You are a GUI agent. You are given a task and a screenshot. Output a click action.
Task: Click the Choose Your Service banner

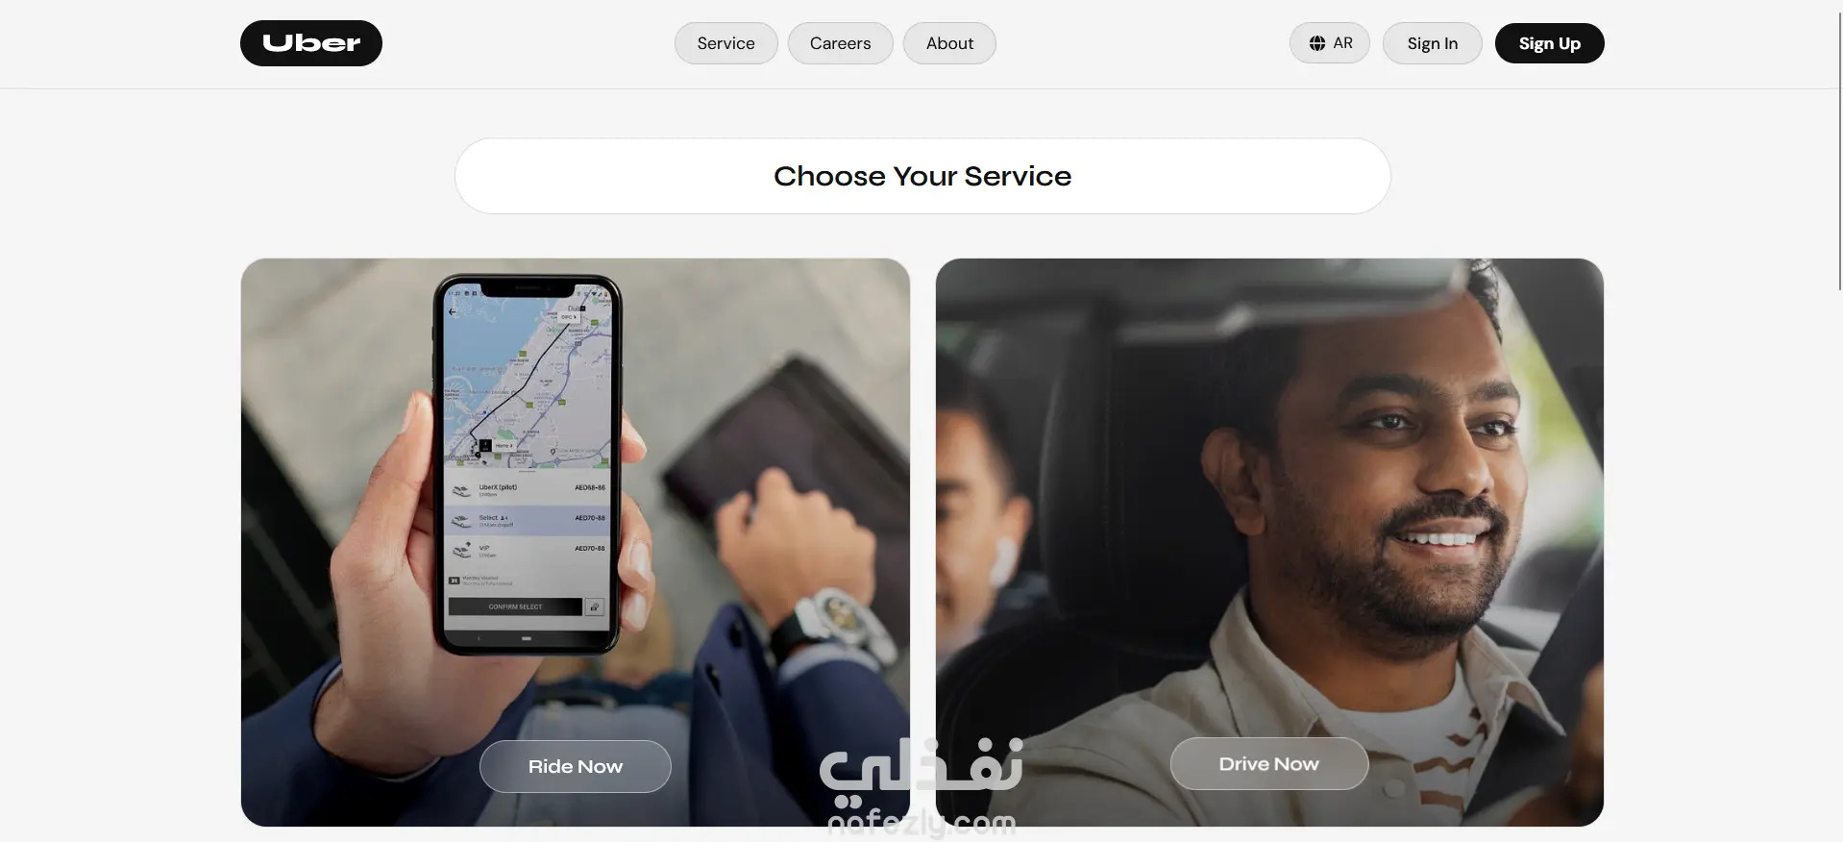(x=922, y=176)
